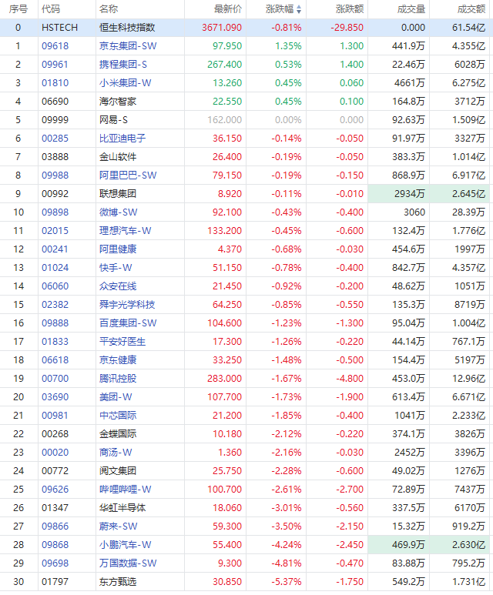
Task: Click 阿里巴巴 turnover 6.917亿
Action: coord(468,175)
